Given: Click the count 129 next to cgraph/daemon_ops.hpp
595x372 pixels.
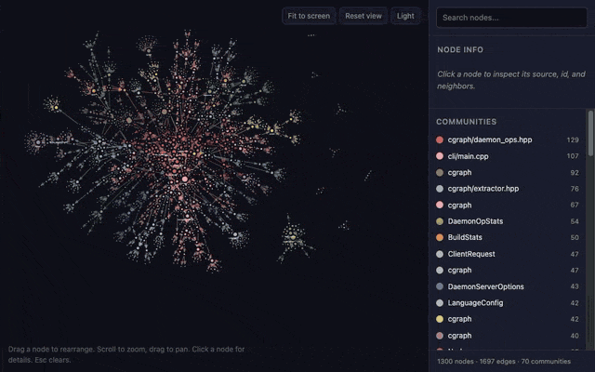Looking at the screenshot, I should click(x=573, y=140).
